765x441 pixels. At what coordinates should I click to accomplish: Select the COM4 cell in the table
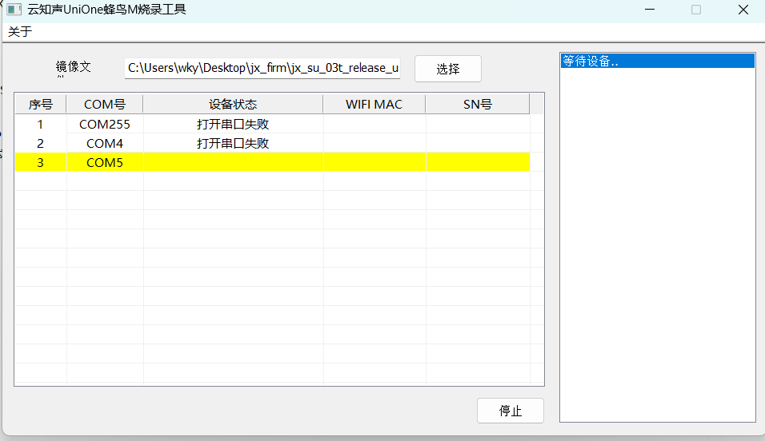105,144
